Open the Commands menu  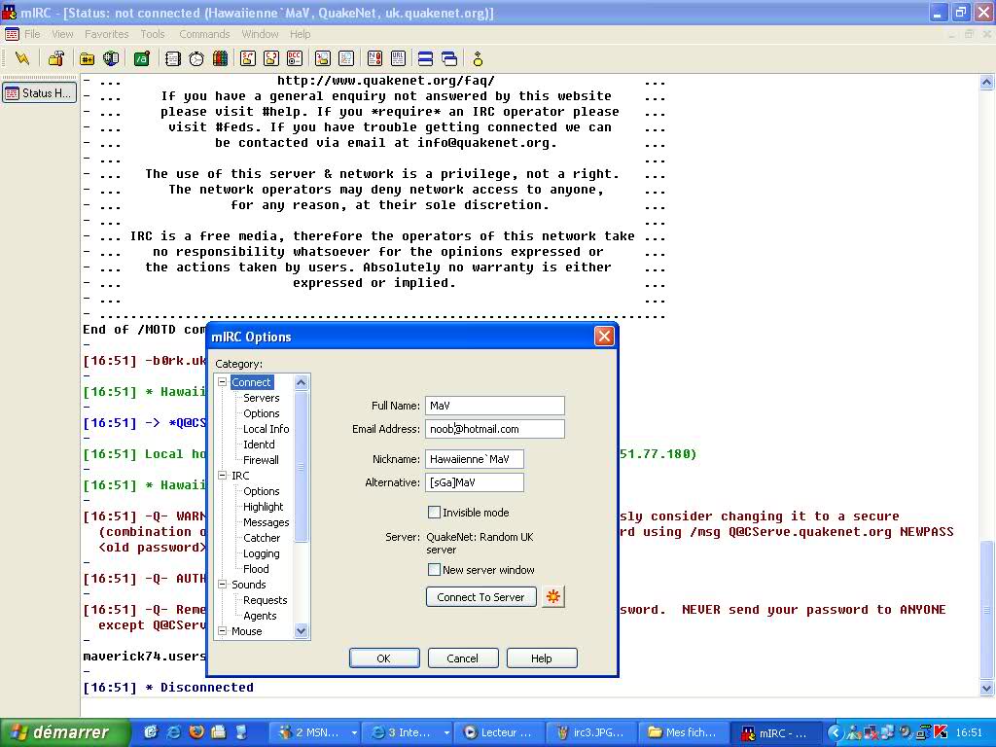point(204,34)
